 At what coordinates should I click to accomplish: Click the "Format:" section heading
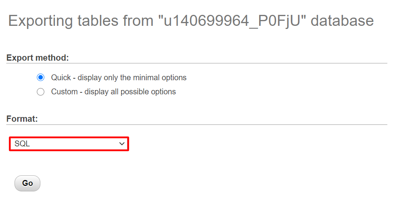tap(22, 119)
